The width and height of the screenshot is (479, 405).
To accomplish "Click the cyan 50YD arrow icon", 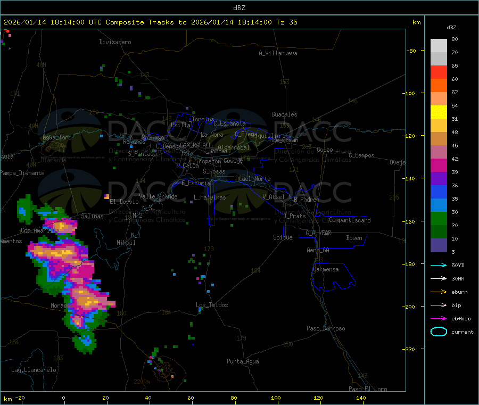I will point(439,265).
